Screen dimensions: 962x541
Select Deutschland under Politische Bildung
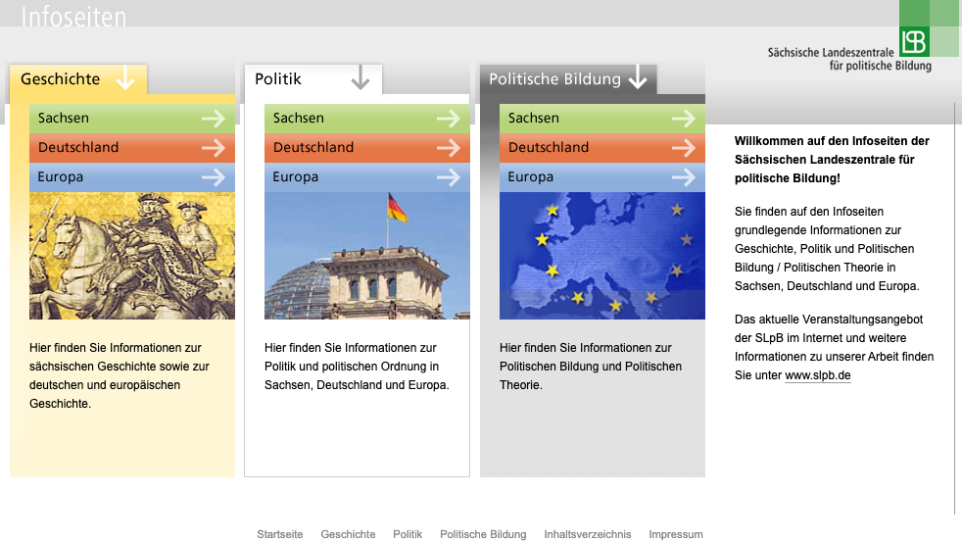pyautogui.click(x=549, y=148)
